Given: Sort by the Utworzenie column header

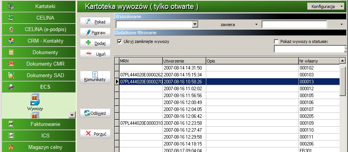Looking at the screenshot, I should (184, 61).
